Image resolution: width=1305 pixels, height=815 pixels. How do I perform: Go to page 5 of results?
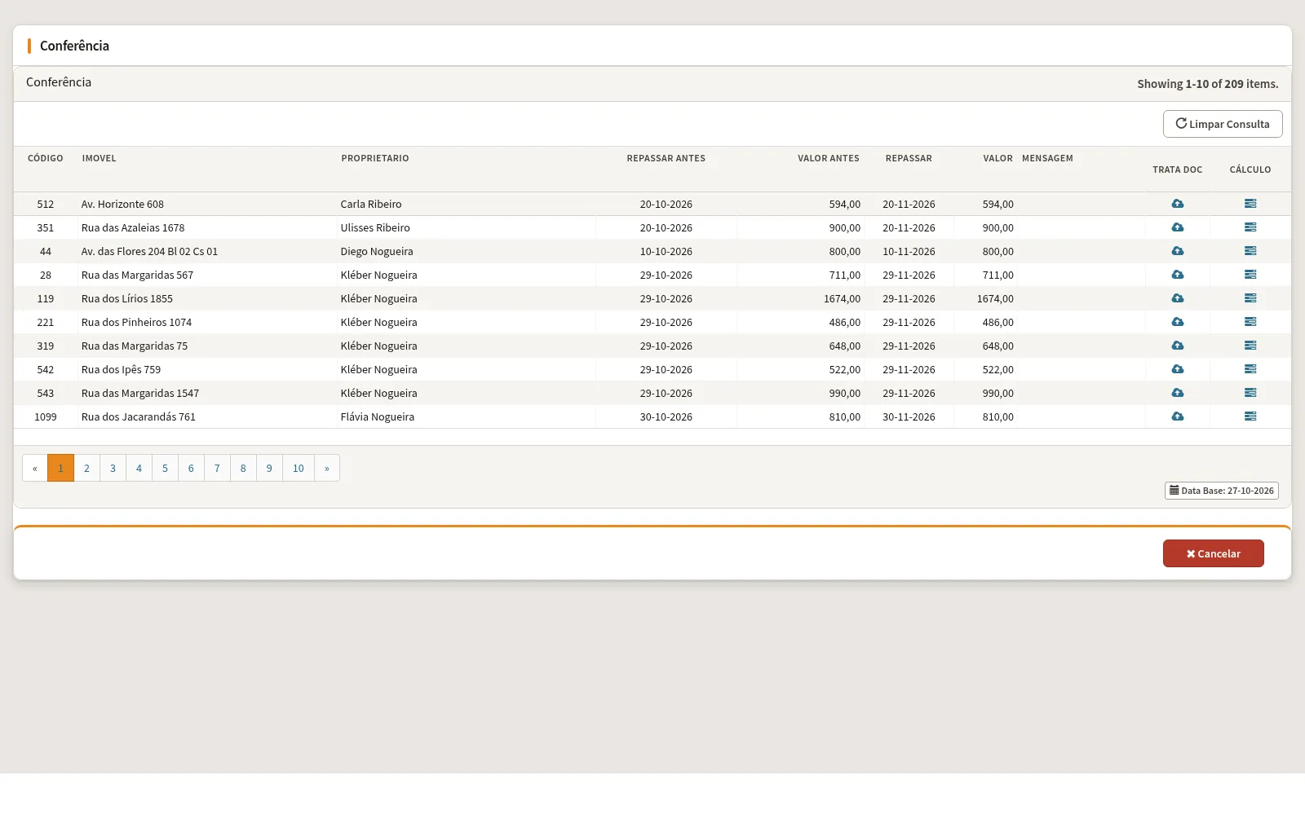[165, 468]
